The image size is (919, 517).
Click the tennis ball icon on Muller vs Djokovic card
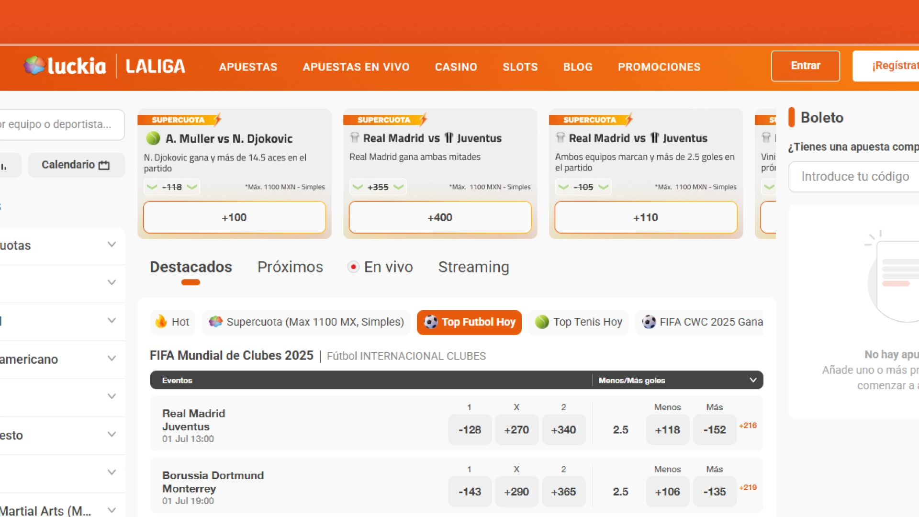[153, 138]
